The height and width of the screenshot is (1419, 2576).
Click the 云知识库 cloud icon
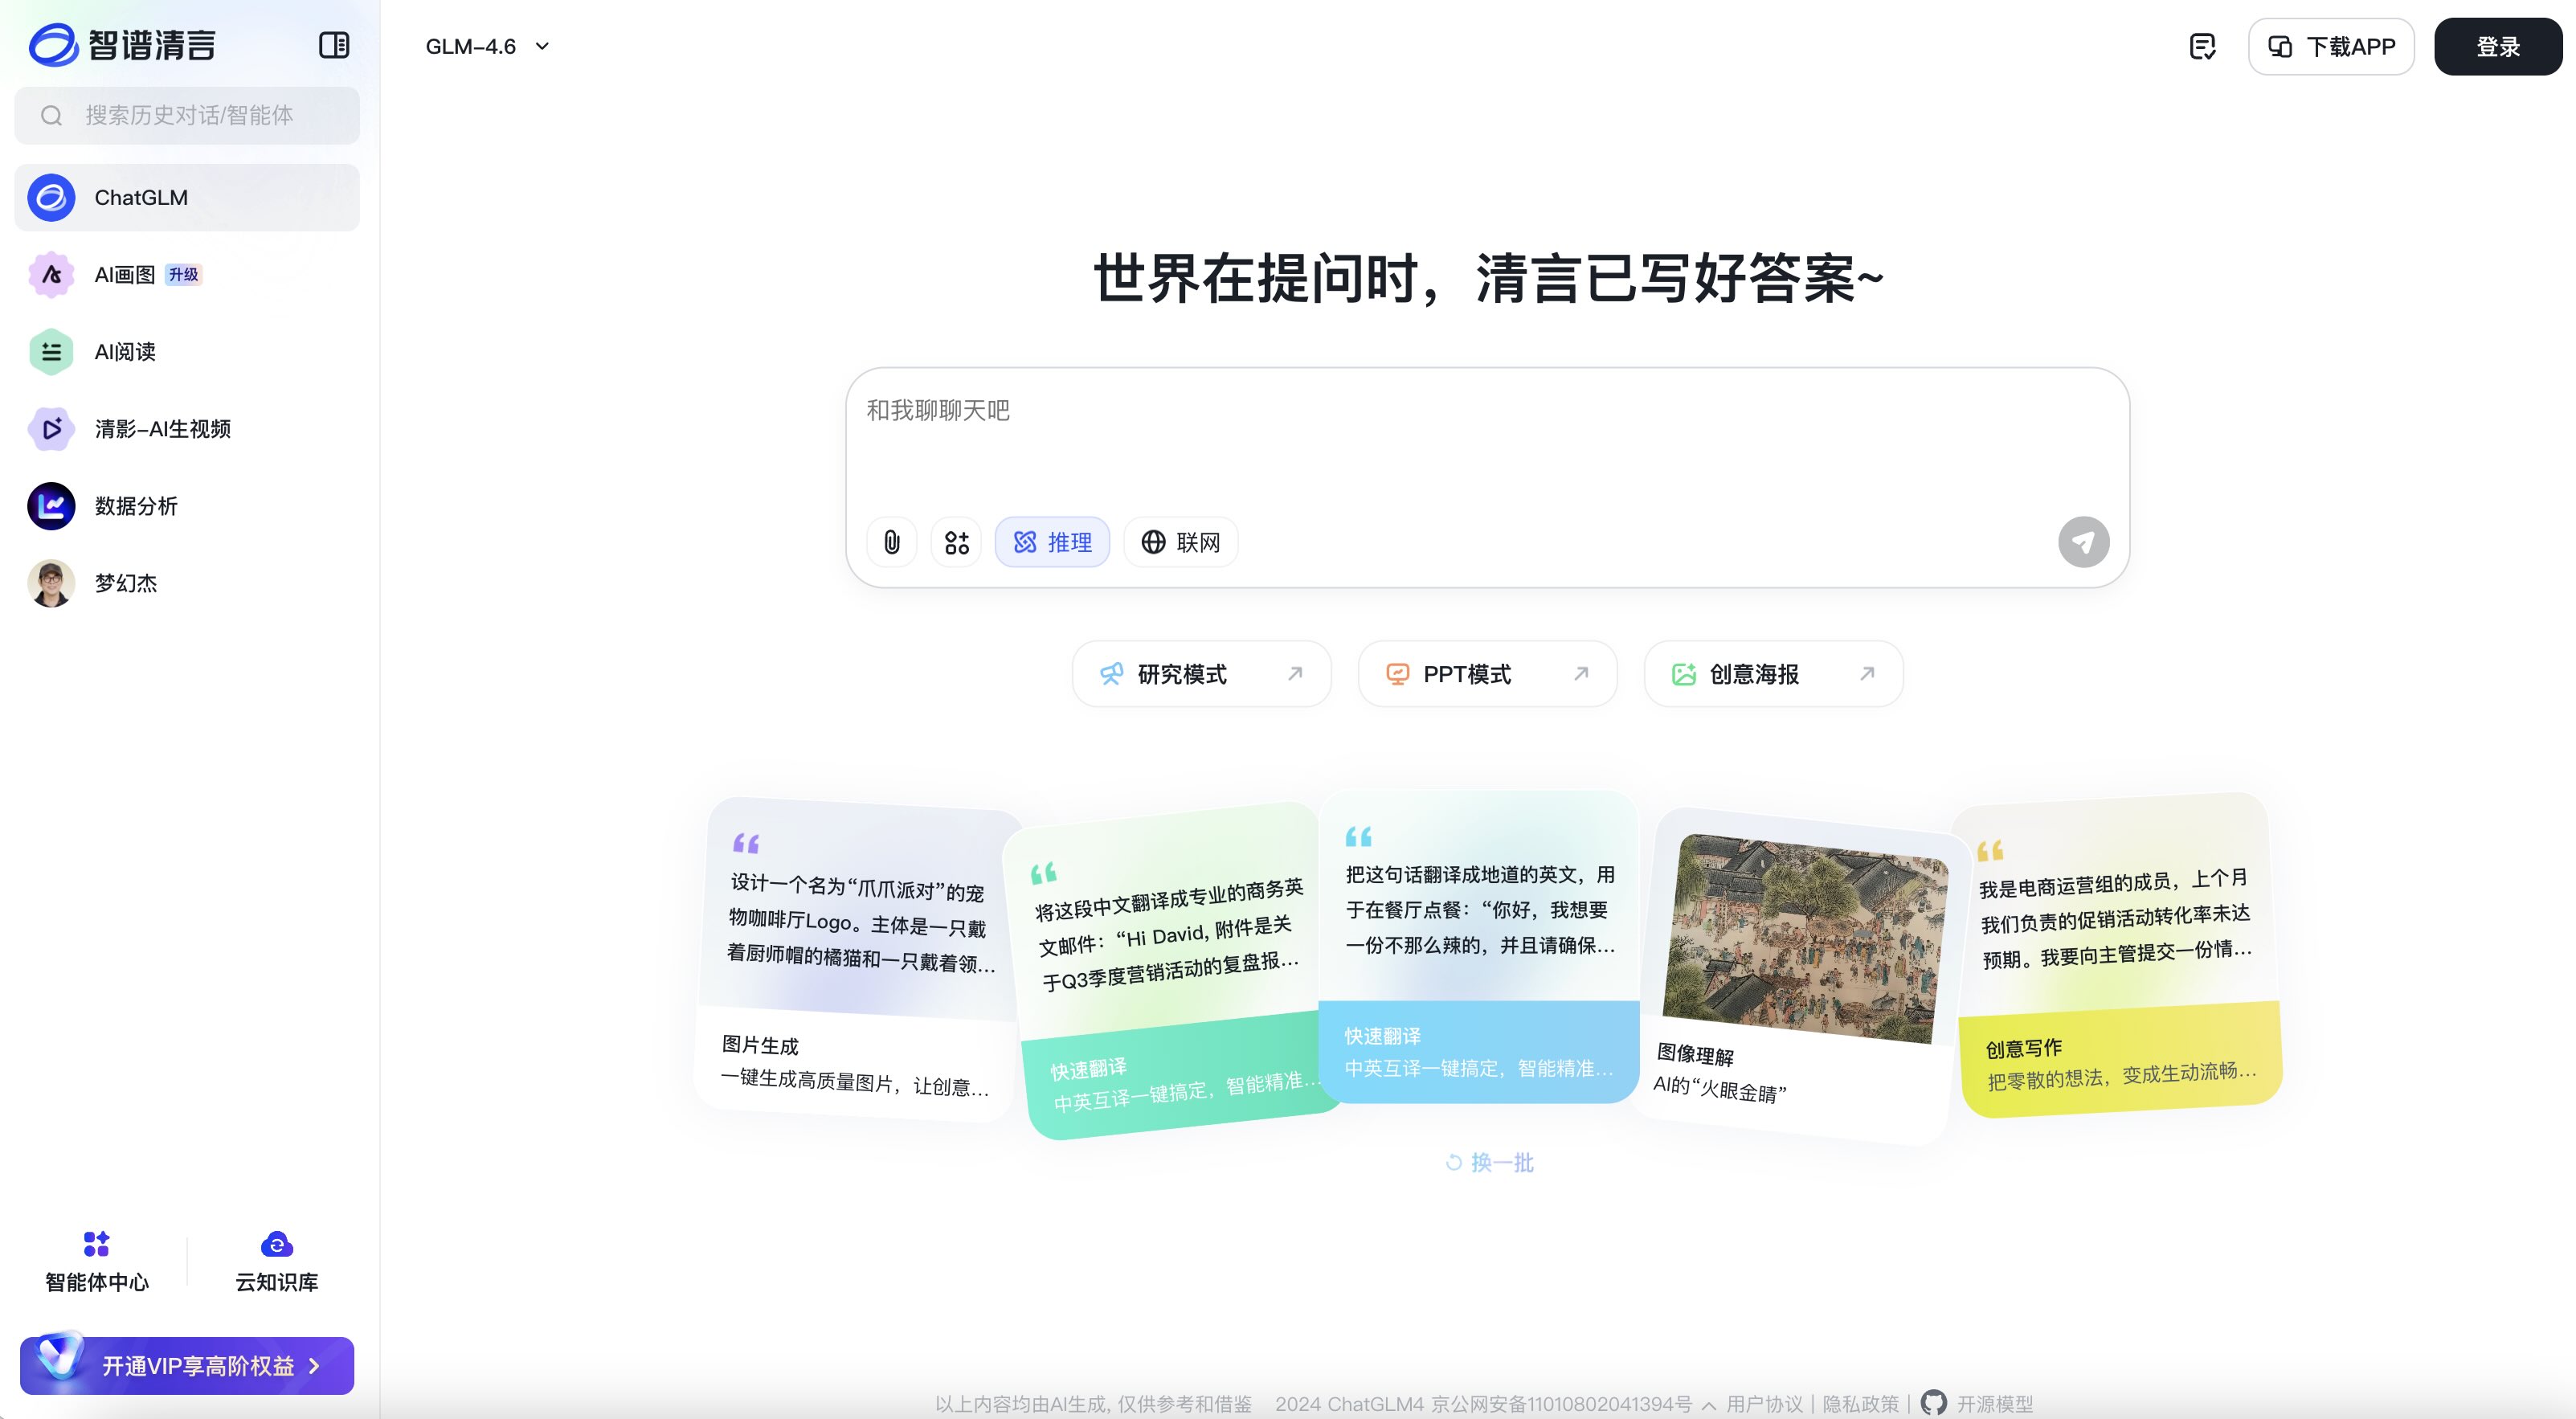coord(275,1244)
